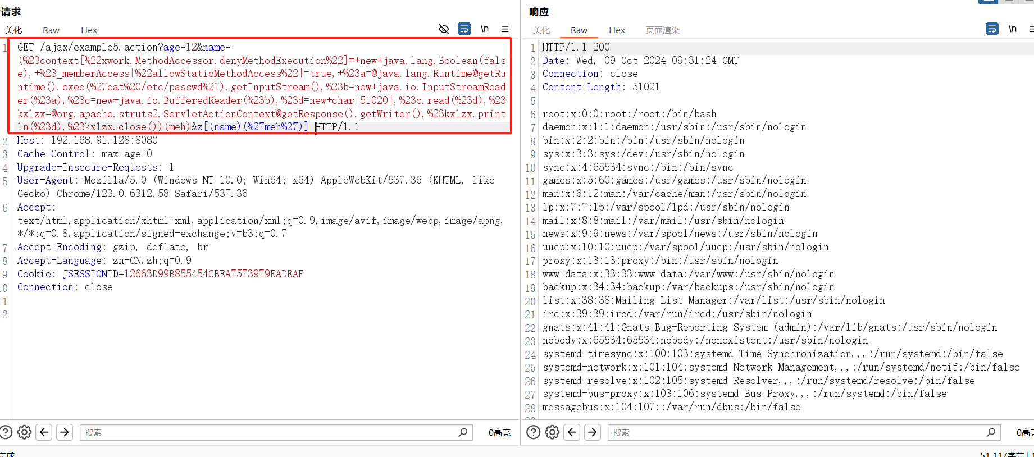Click Cache-Control header in request
The width and height of the screenshot is (1034, 457).
coord(84,154)
